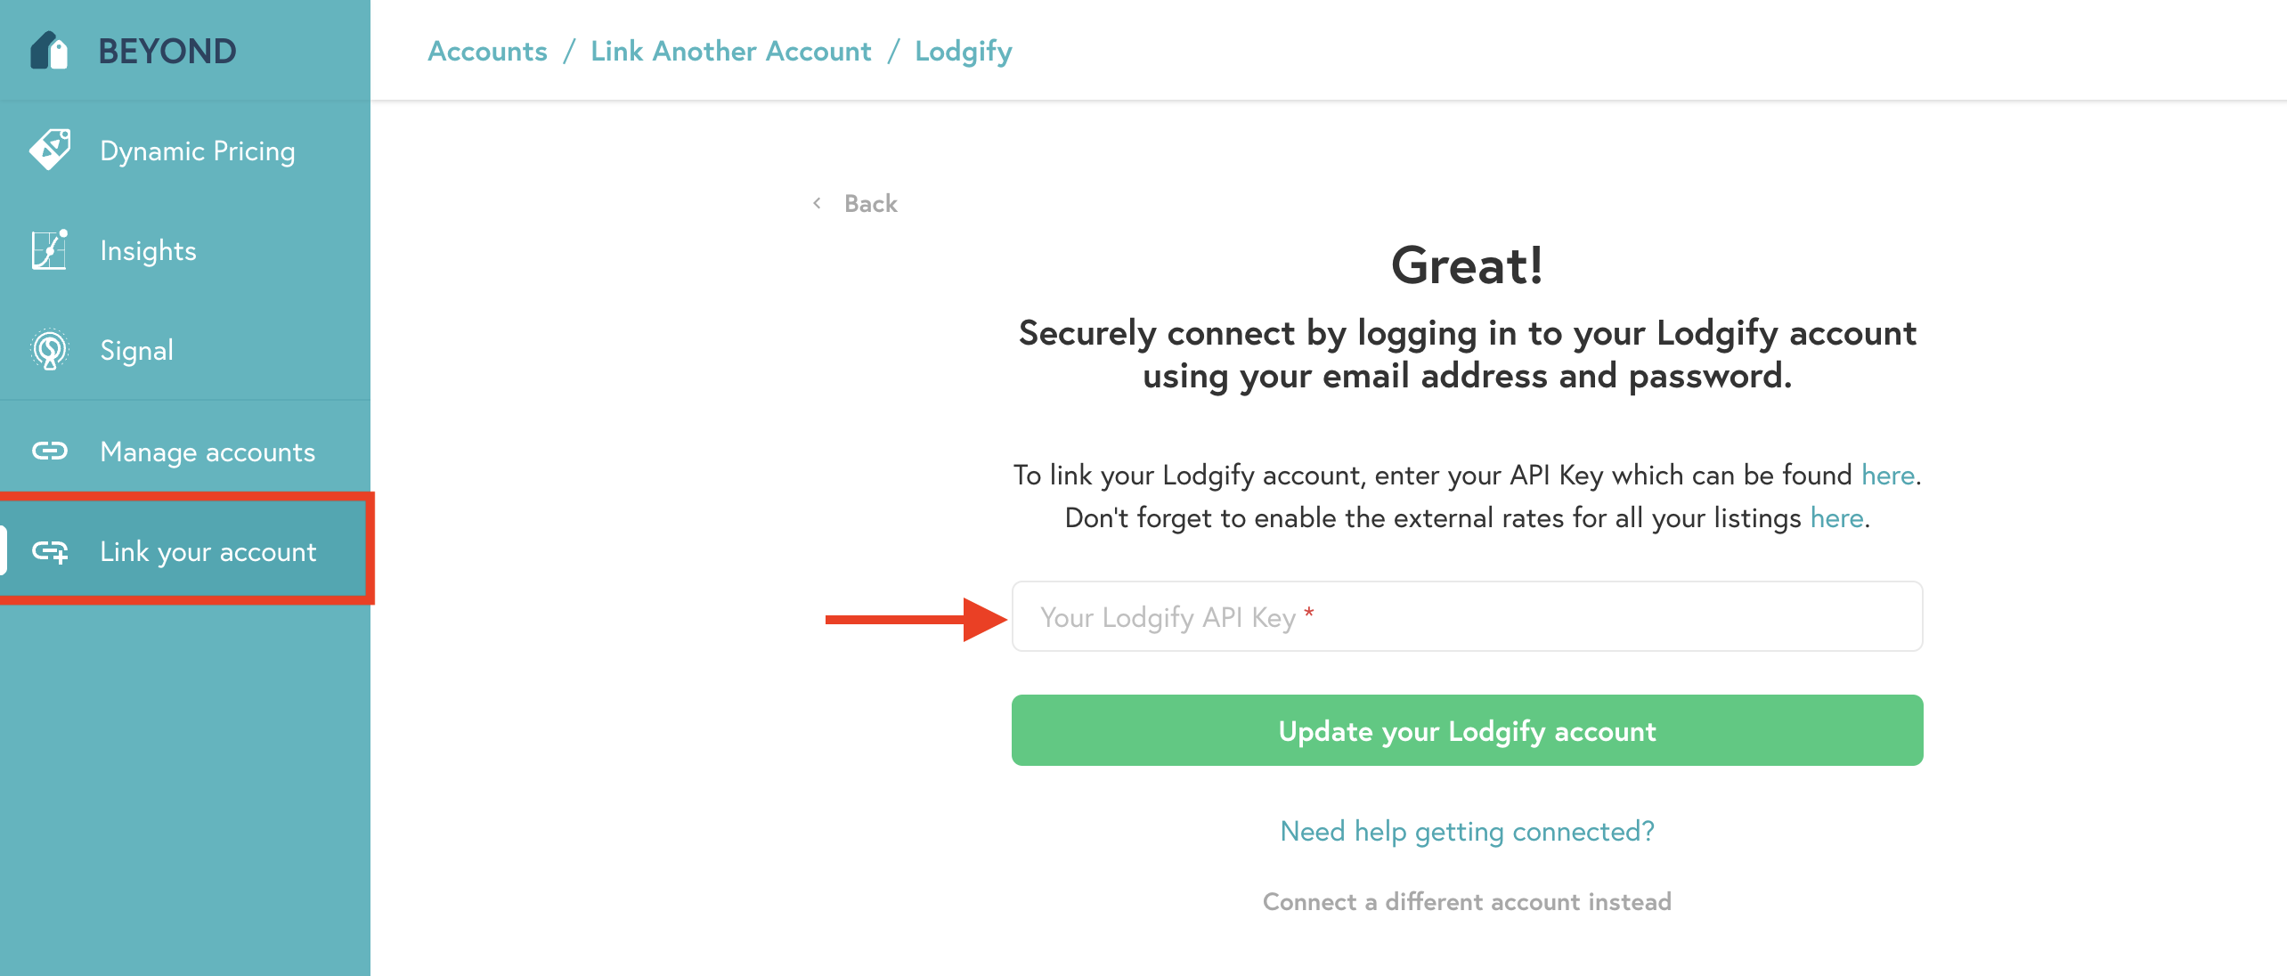Click the Lodgify breadcrumb
The width and height of the screenshot is (2287, 976).
point(963,52)
